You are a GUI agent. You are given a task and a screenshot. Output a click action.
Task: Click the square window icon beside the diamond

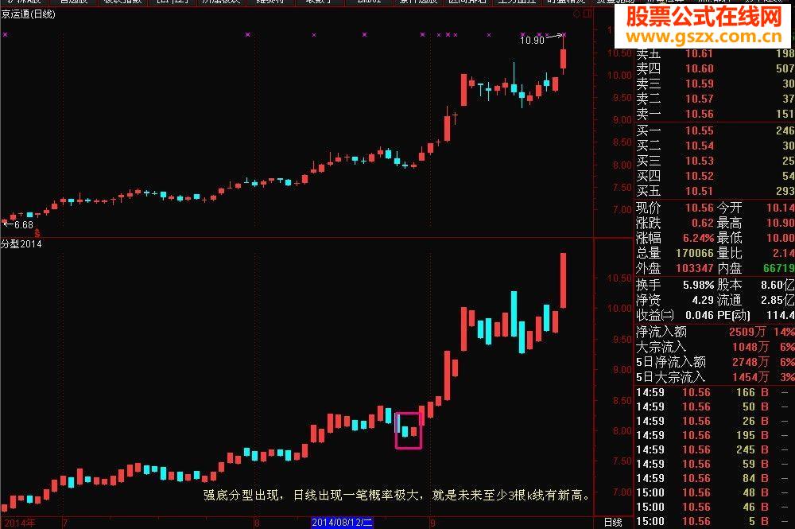[x=588, y=14]
